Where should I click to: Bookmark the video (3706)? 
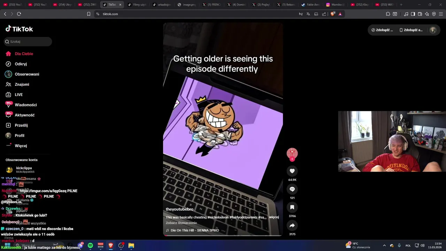coord(292,207)
